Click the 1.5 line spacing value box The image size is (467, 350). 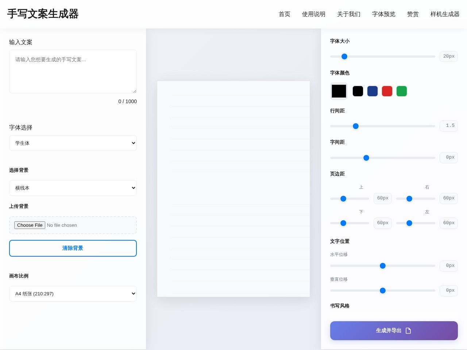[449, 126]
